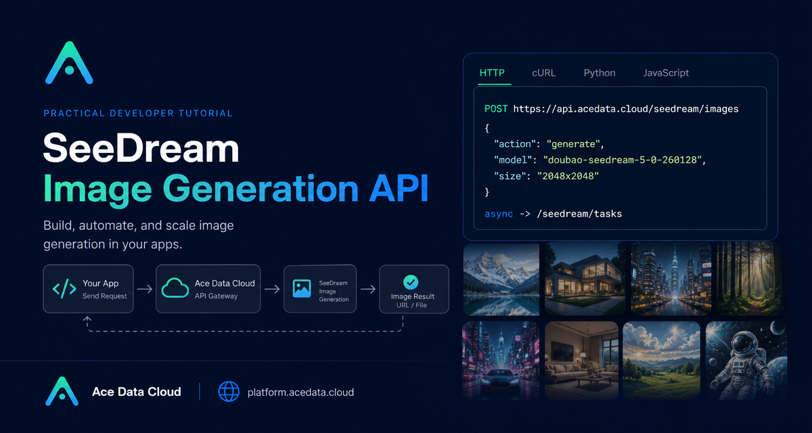Click the Your App Send Request card
Screen dimensions: 812x433
(89, 289)
